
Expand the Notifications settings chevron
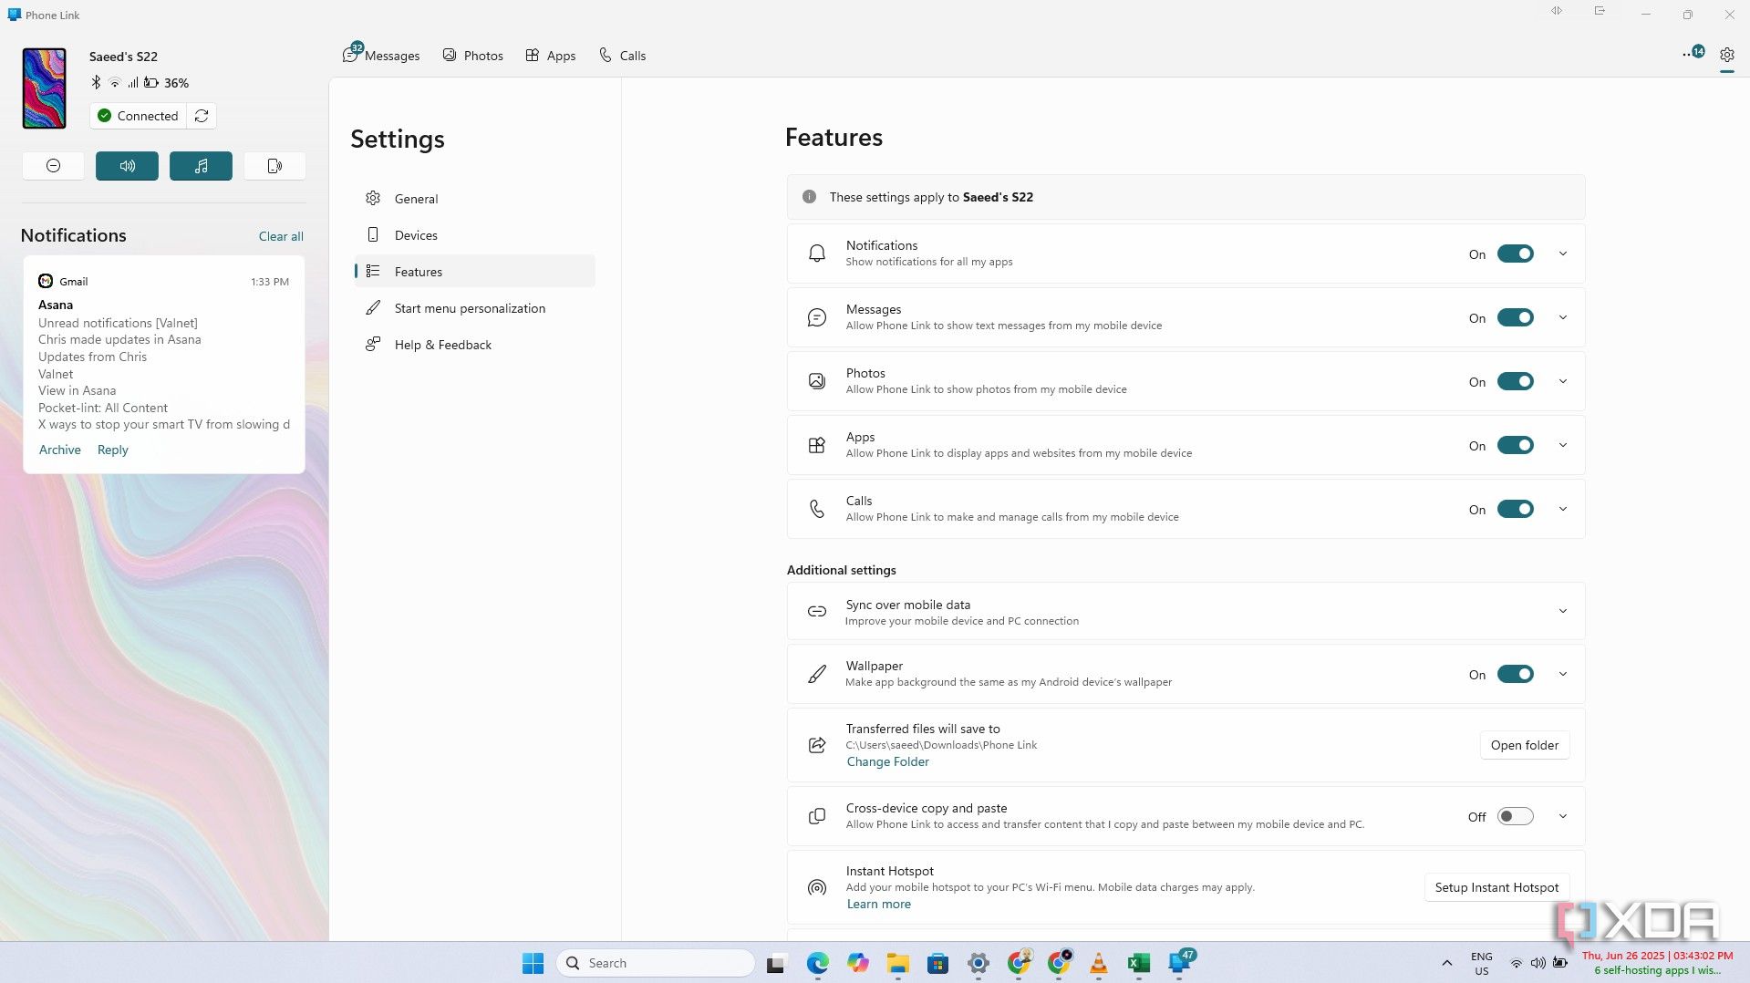click(x=1562, y=254)
